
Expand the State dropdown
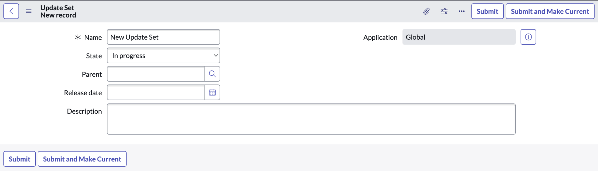click(163, 56)
